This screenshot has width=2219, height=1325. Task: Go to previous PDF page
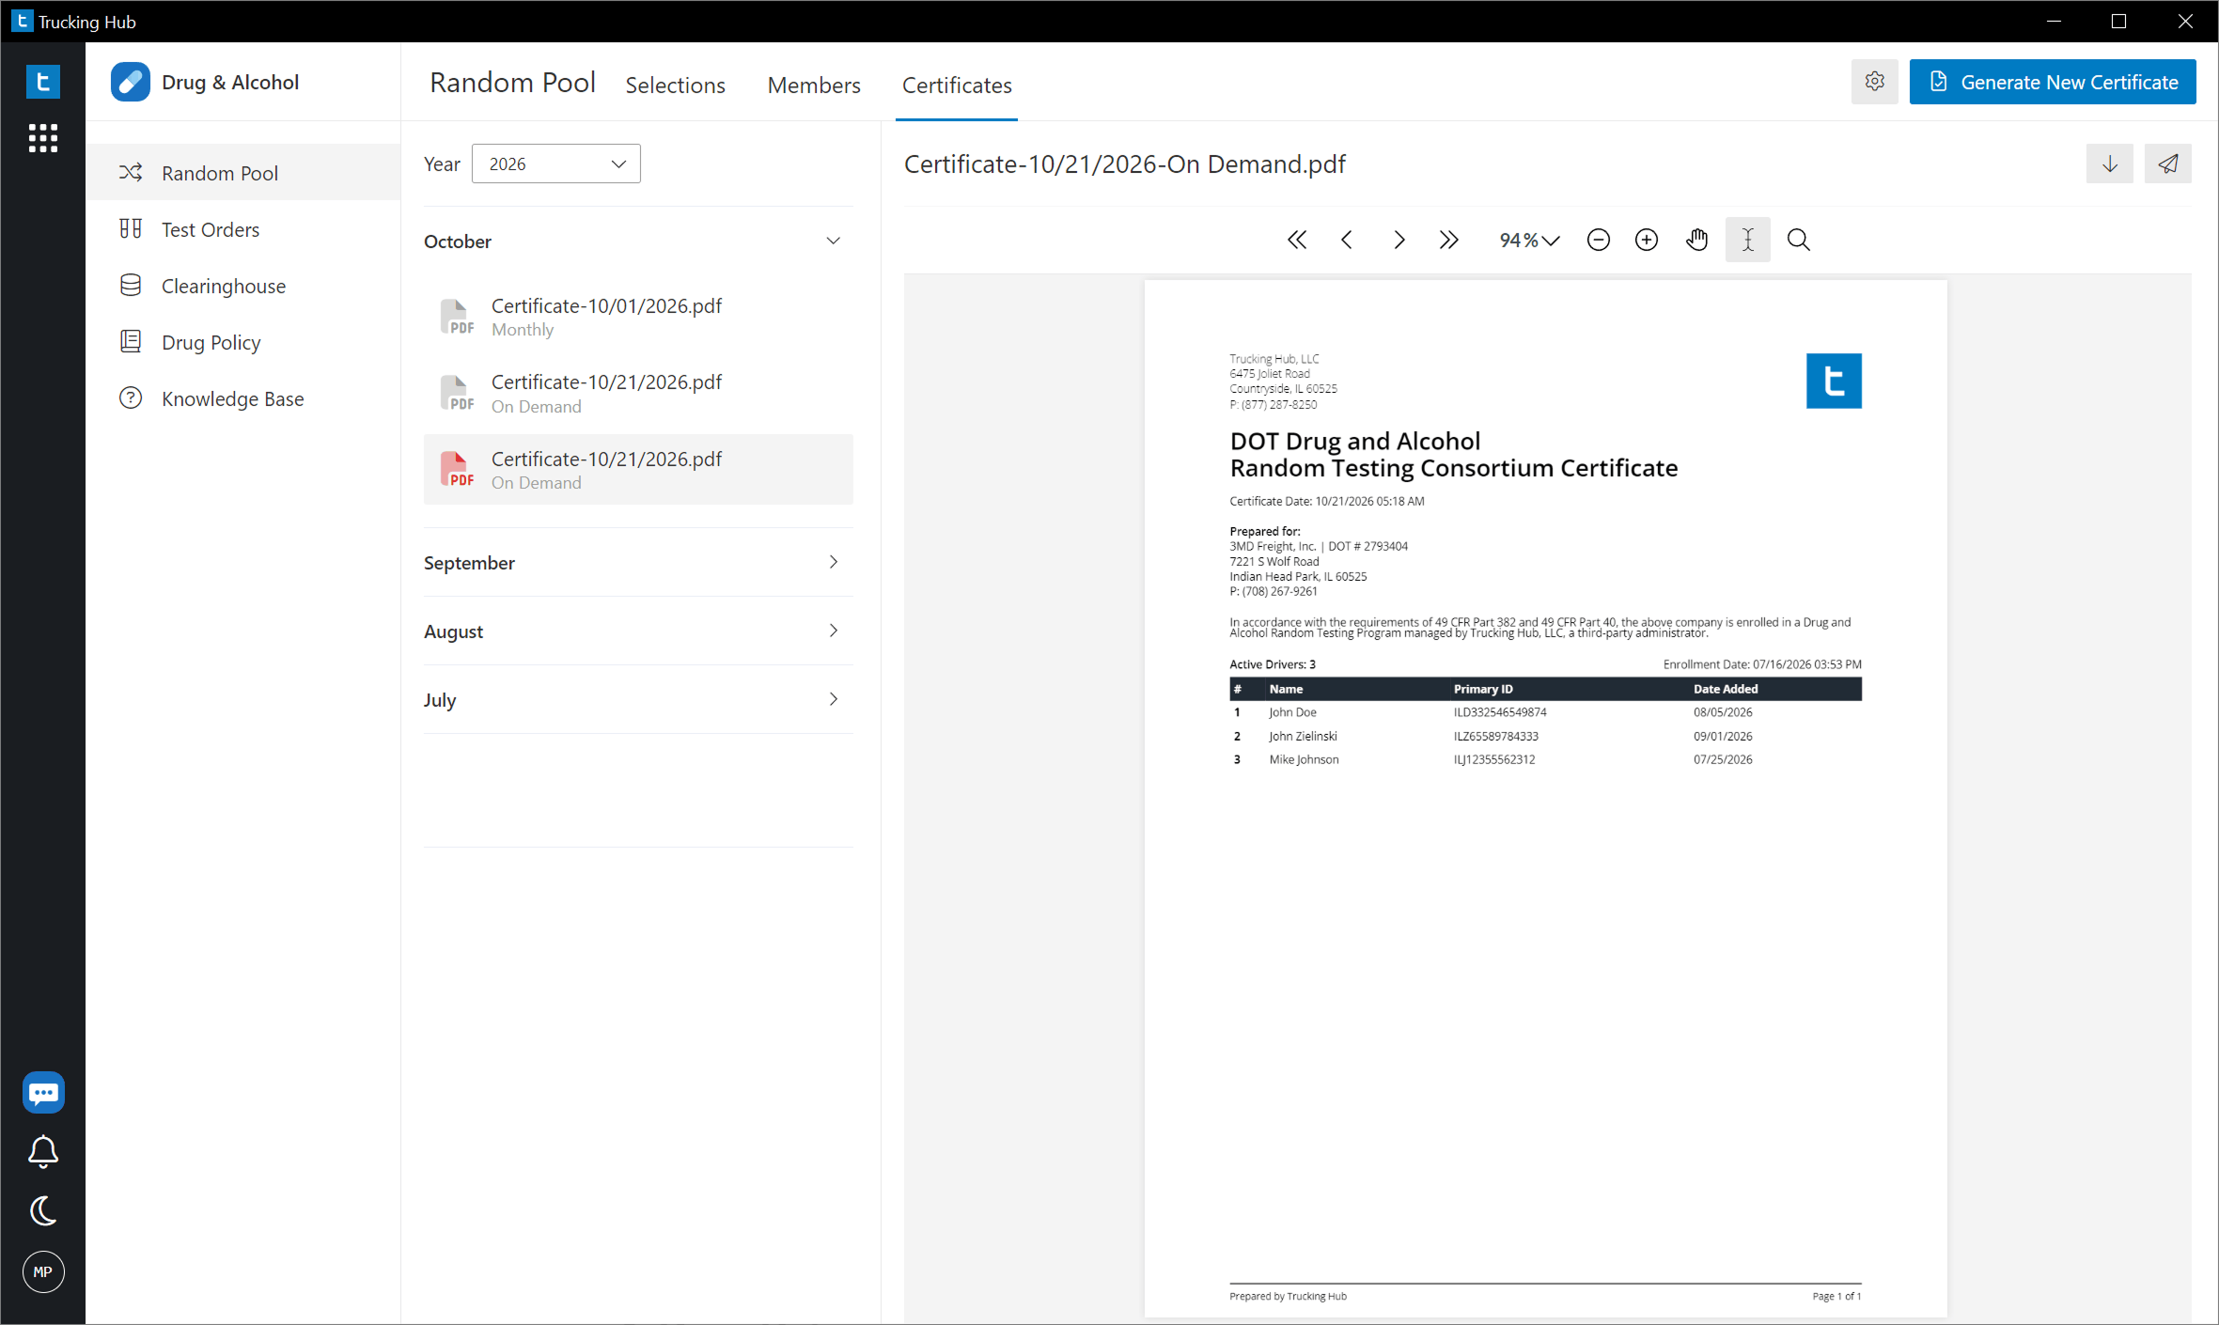(1347, 240)
